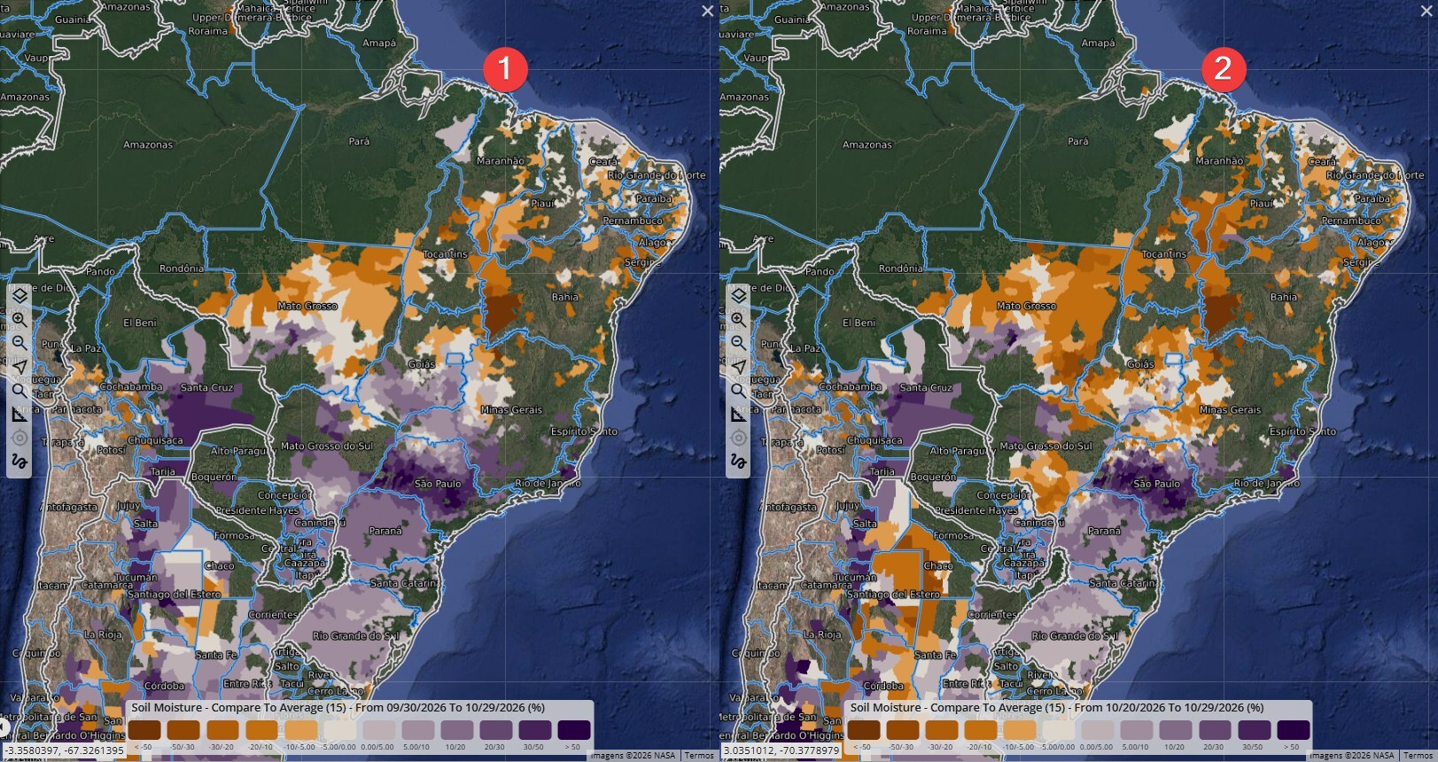This screenshot has height=762, width=1438.
Task: Select the freehand draw tool in left map
Action: 19,462
